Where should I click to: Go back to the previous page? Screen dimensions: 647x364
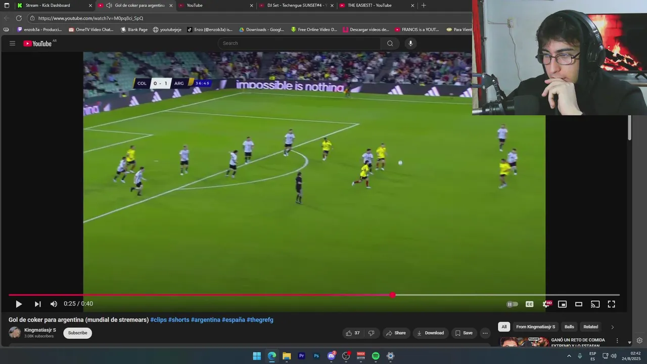pyautogui.click(x=7, y=18)
